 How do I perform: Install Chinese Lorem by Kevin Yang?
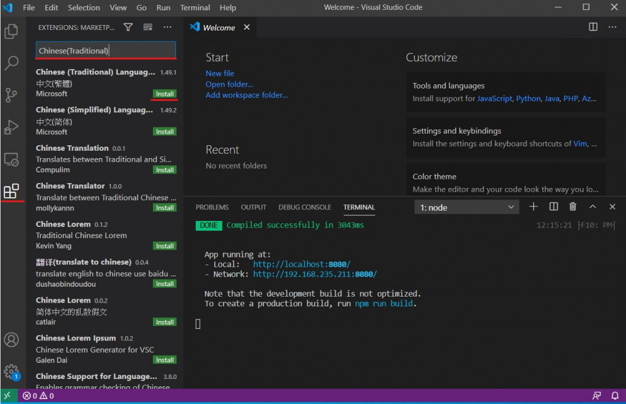pos(164,246)
